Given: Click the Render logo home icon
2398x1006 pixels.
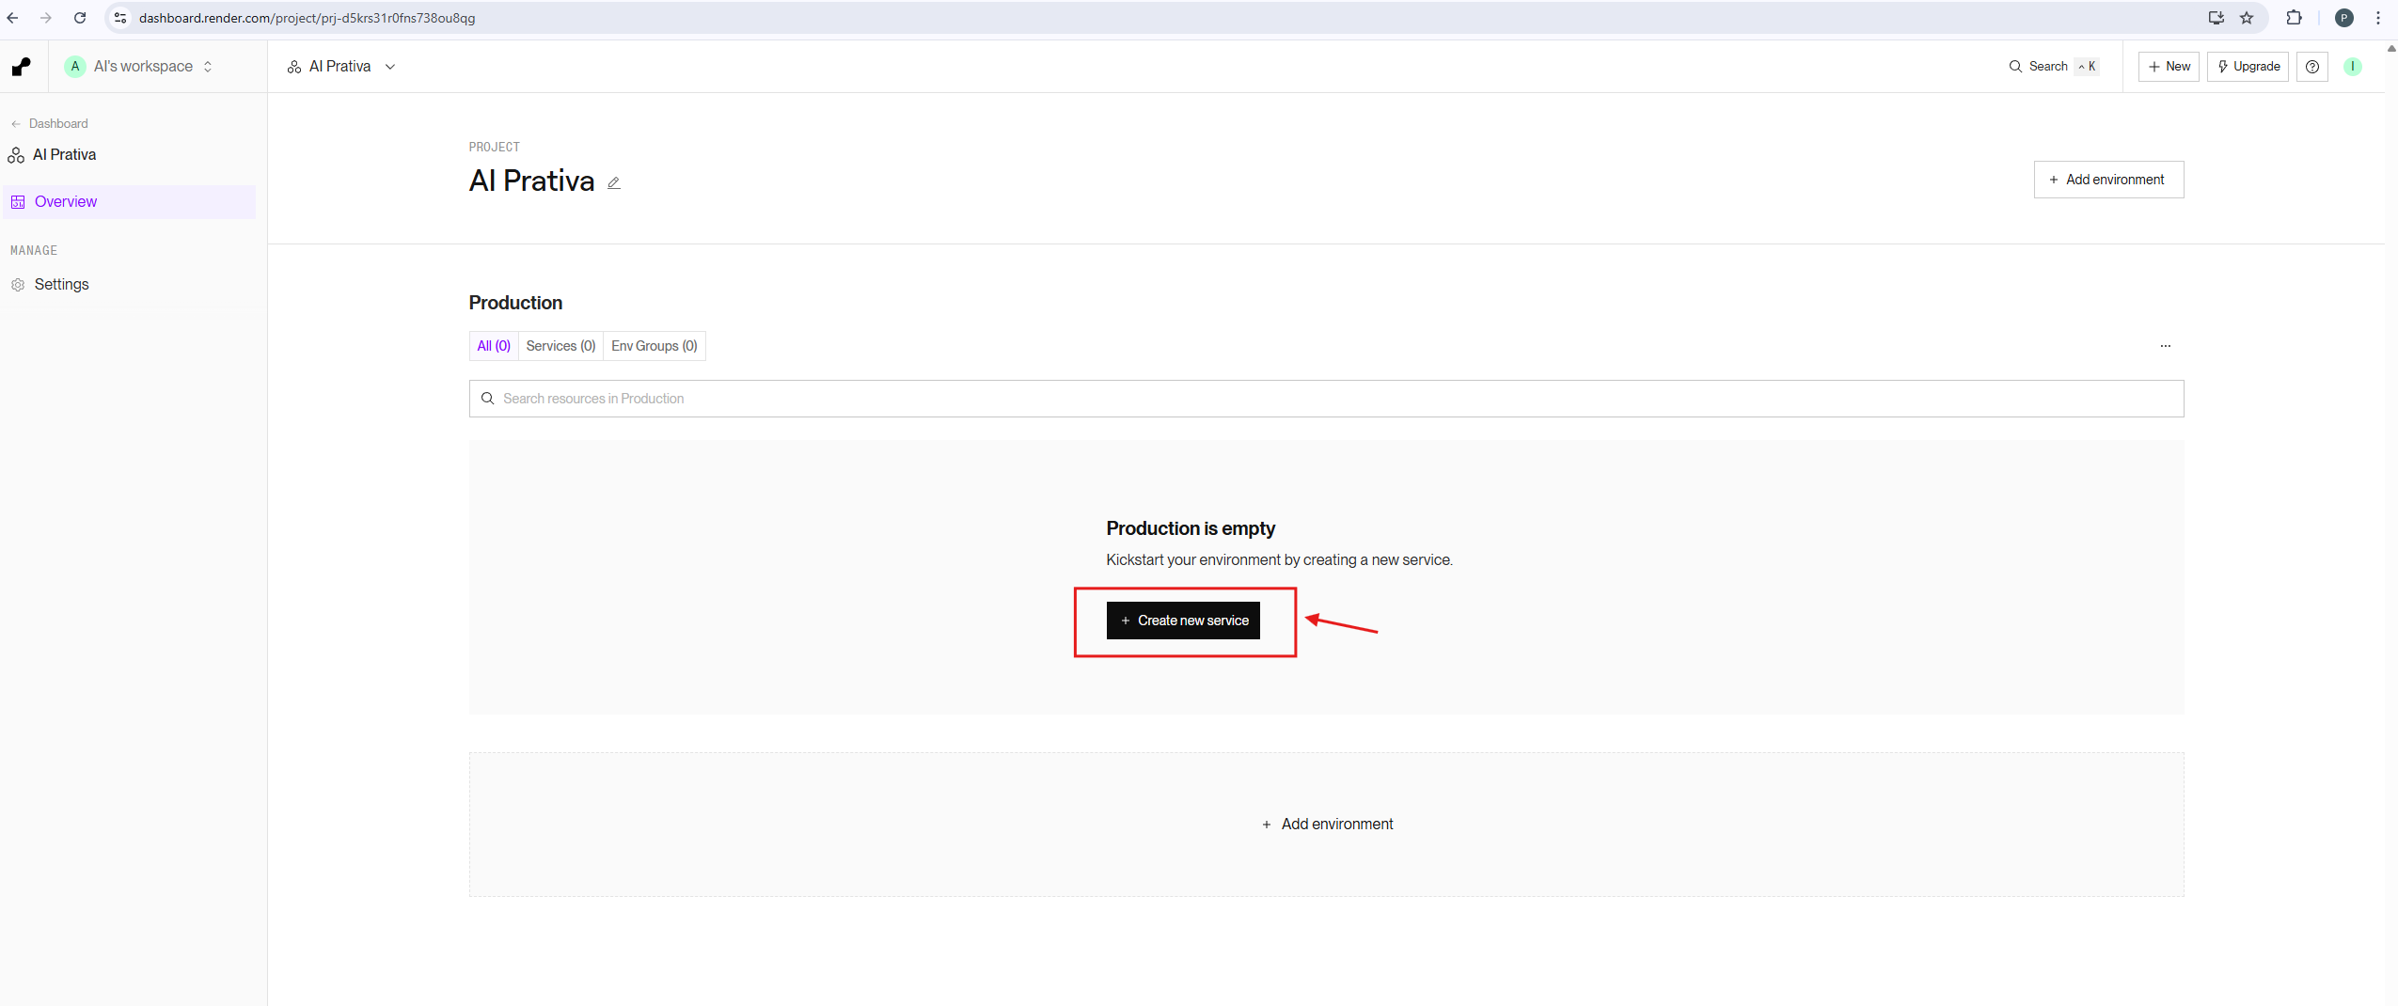Looking at the screenshot, I should pos(22,67).
